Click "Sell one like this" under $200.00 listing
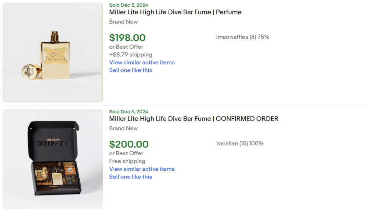The image size is (376, 211). pos(130,177)
